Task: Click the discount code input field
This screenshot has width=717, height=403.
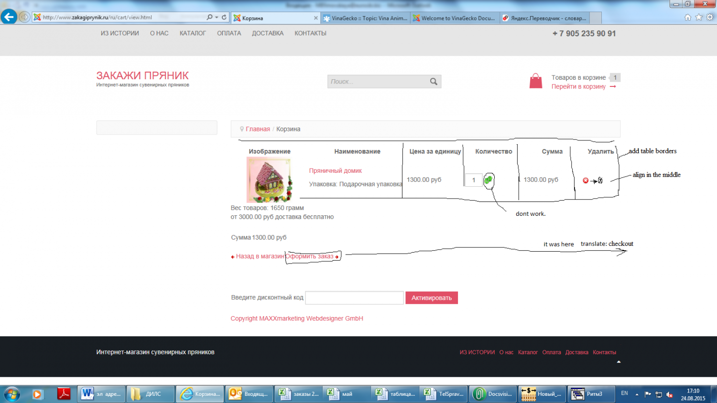Action: [x=354, y=298]
